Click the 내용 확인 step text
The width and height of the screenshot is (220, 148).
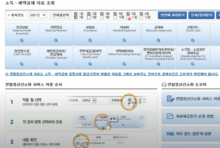tap(30, 140)
